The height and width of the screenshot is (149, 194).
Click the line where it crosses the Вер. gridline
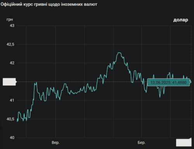[55, 93]
